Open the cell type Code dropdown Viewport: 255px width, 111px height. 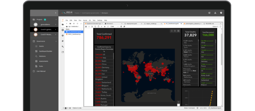pos(115,27)
